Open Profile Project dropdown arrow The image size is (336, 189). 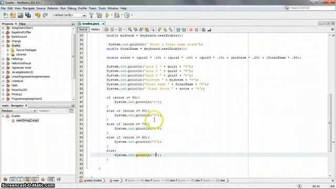tap(132, 15)
